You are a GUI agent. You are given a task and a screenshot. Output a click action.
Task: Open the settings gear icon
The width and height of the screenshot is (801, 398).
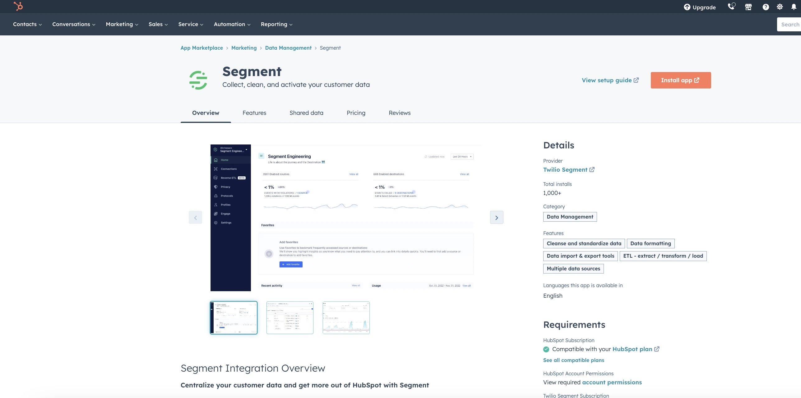(x=780, y=7)
